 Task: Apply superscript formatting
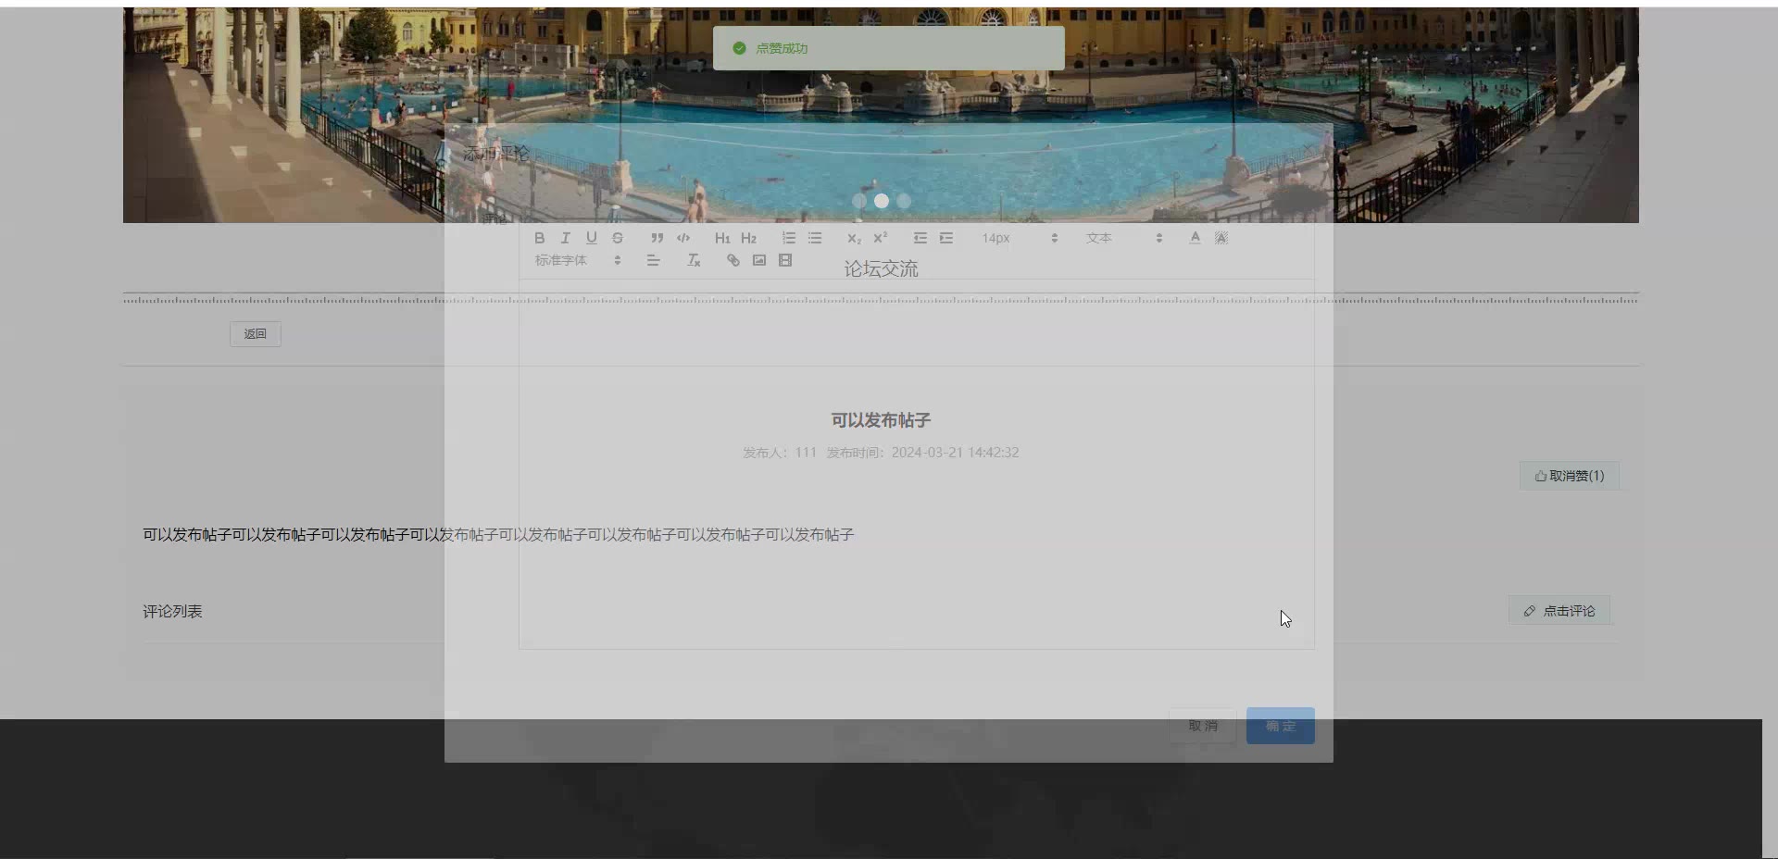click(880, 238)
